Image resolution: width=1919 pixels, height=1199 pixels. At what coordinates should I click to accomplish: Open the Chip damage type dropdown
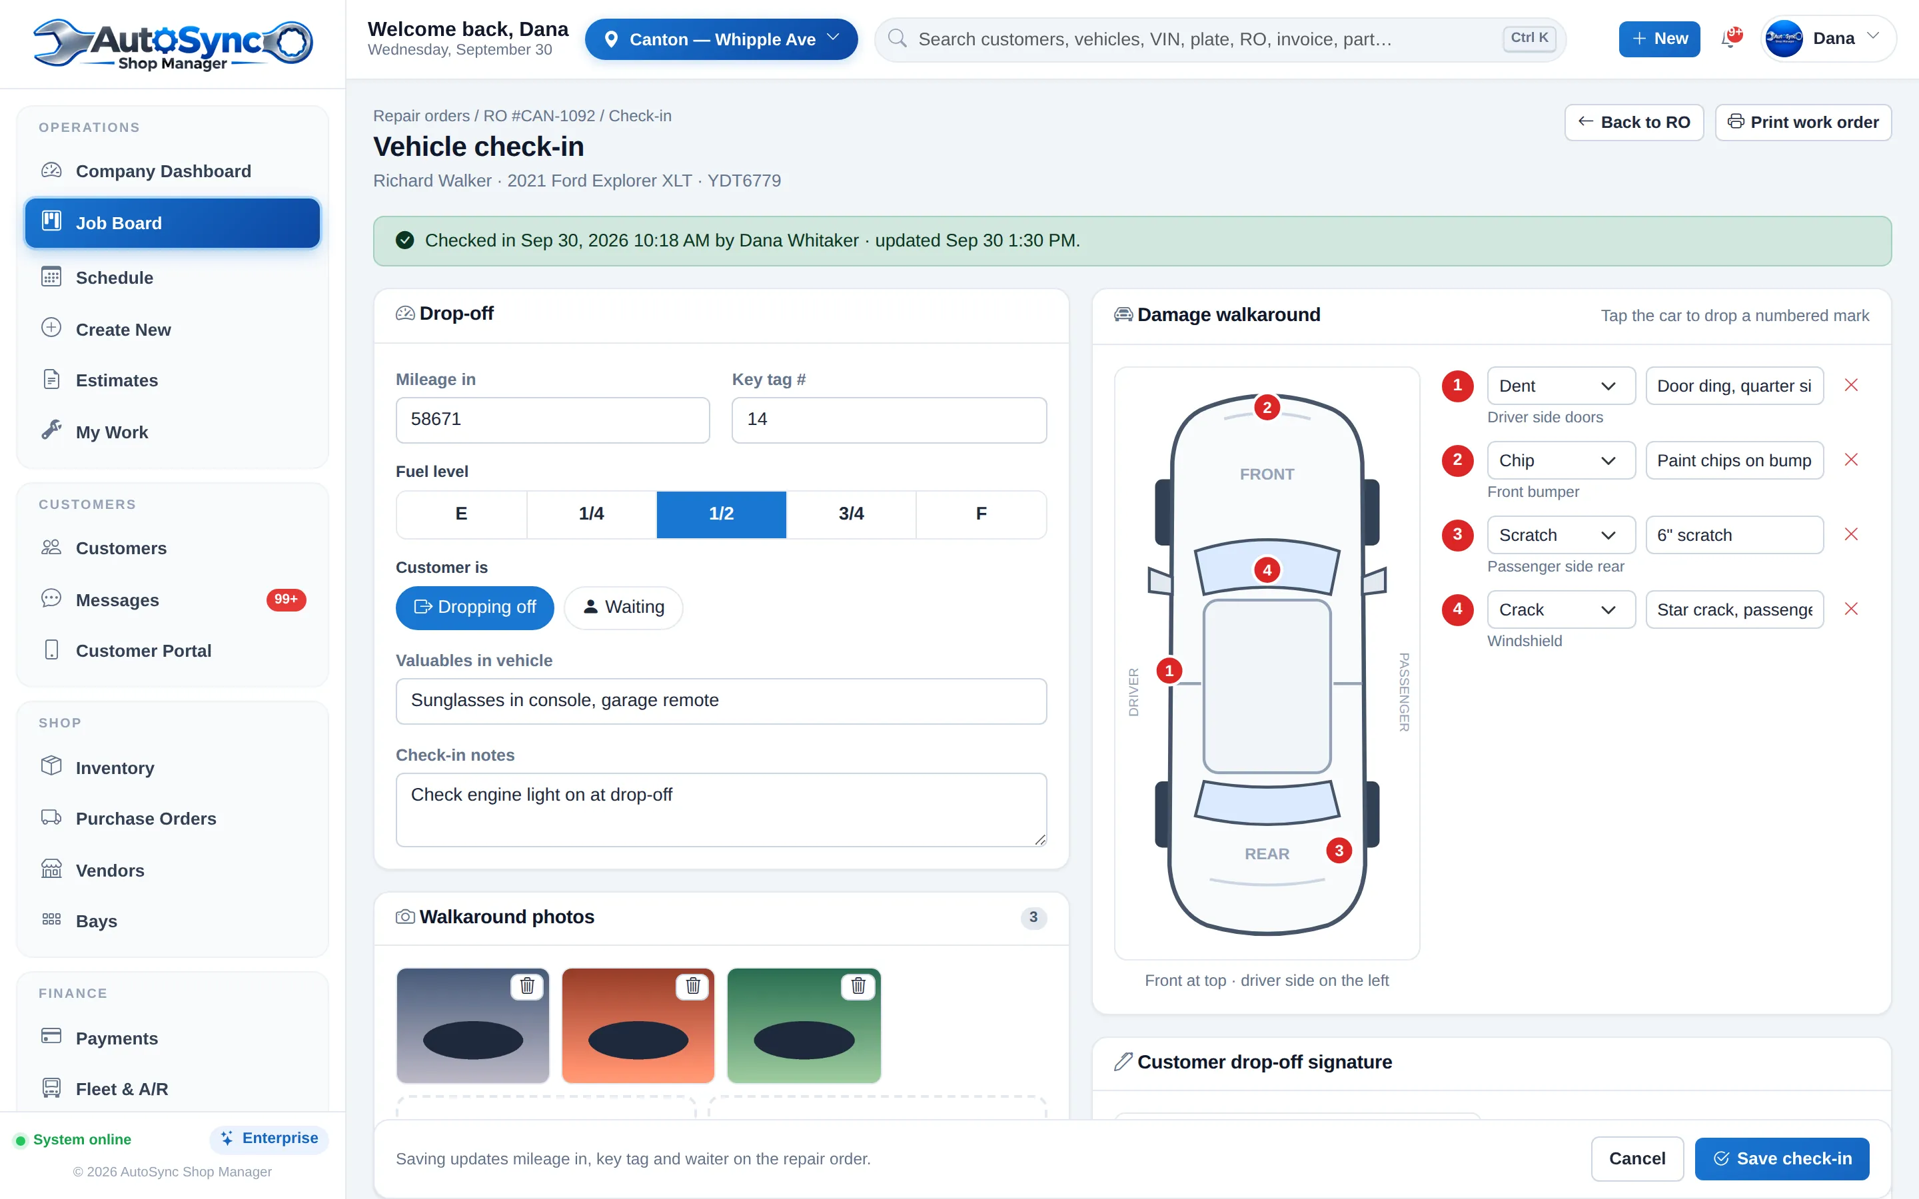pyautogui.click(x=1561, y=460)
